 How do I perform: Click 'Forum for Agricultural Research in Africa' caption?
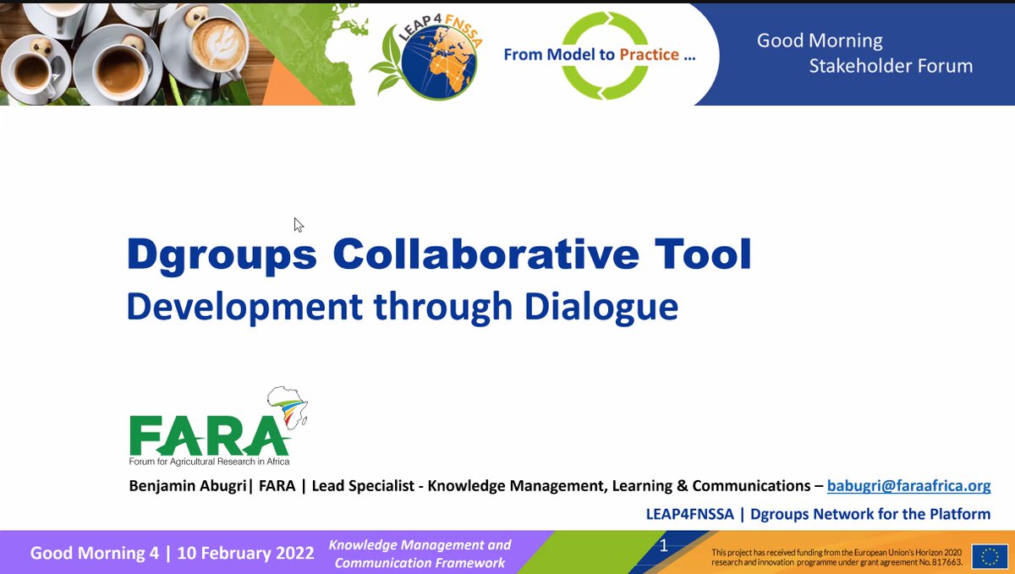pos(209,462)
